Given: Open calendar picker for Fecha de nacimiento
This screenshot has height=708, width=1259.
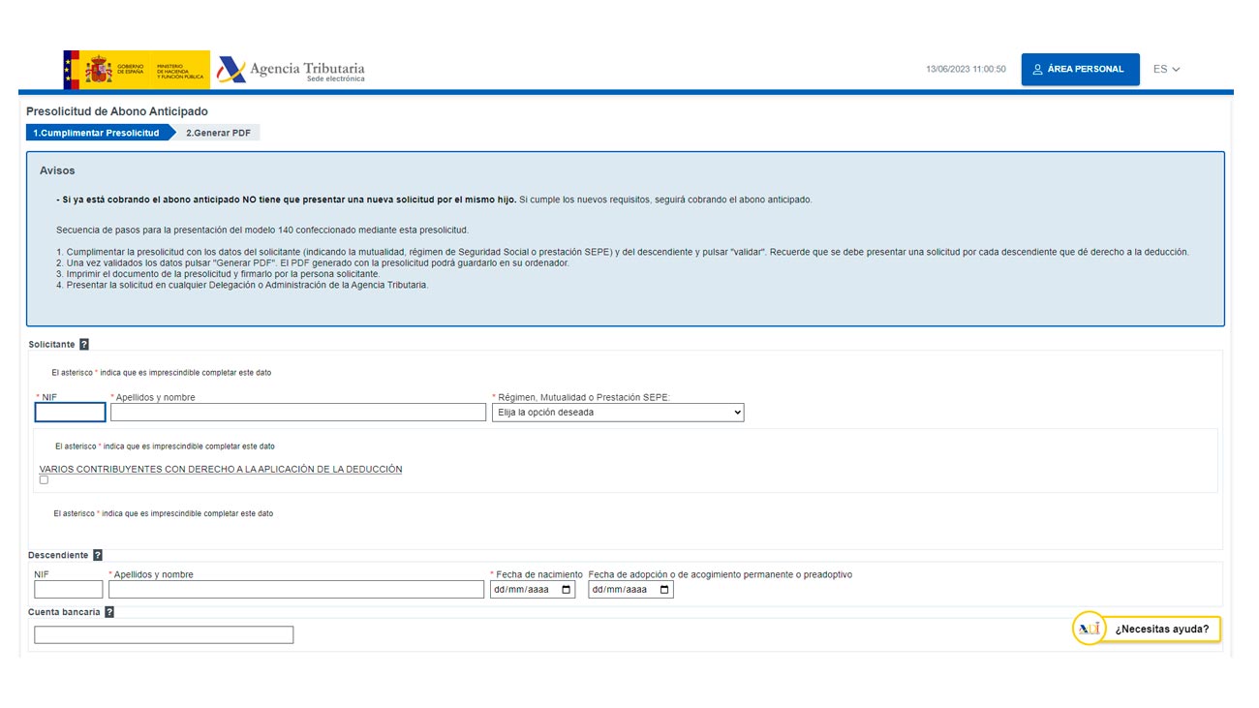Looking at the screenshot, I should [x=567, y=590].
